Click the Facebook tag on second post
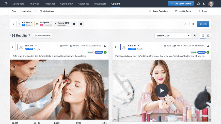This screenshot has height=124, width=221. coord(132,49)
